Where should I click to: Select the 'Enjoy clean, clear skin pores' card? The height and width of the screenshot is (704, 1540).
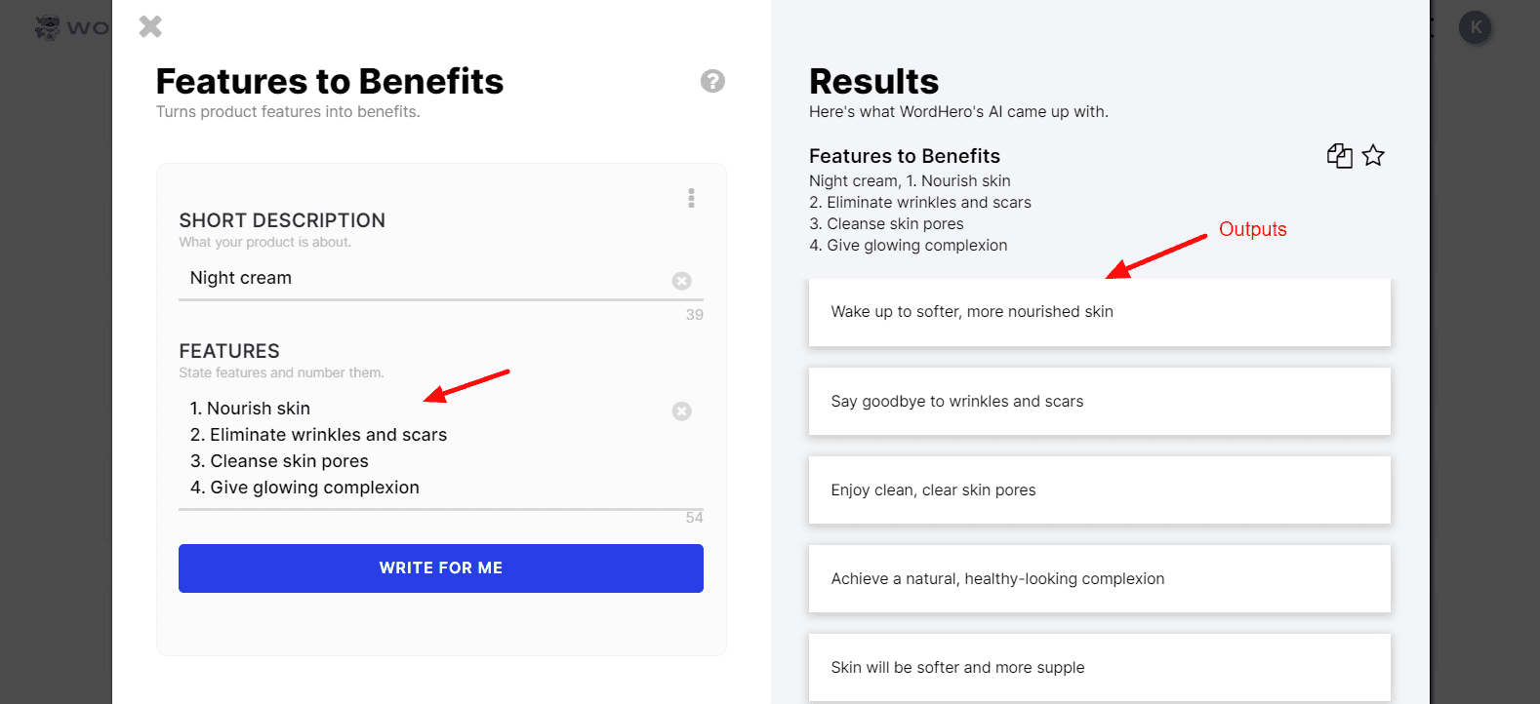click(1100, 489)
